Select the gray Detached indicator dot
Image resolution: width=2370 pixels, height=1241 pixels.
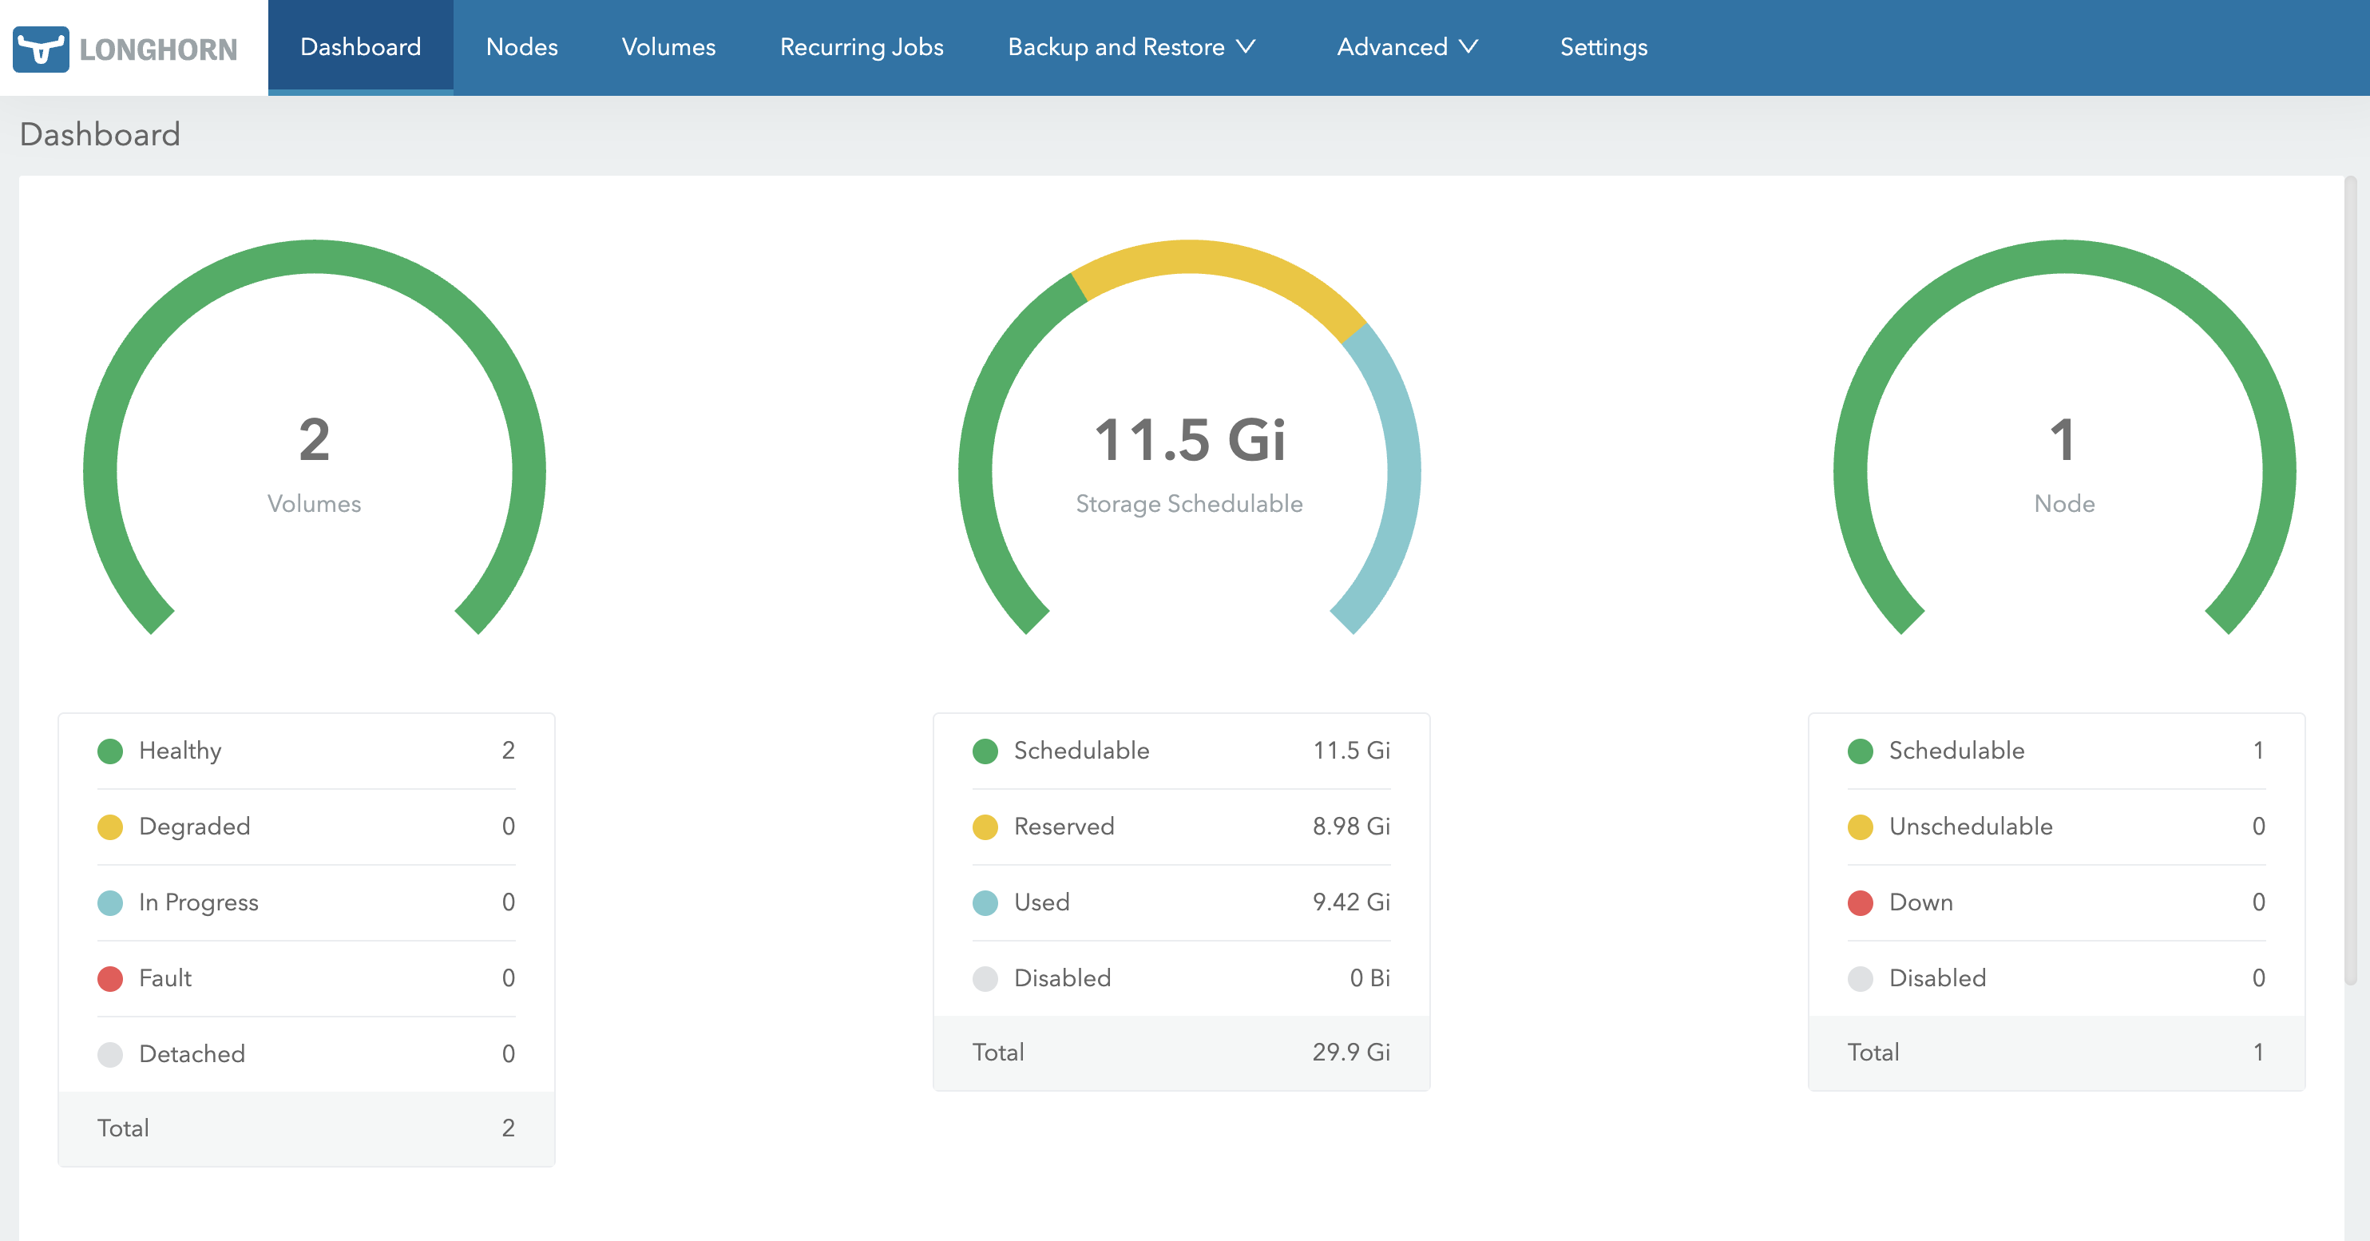pyautogui.click(x=110, y=1054)
